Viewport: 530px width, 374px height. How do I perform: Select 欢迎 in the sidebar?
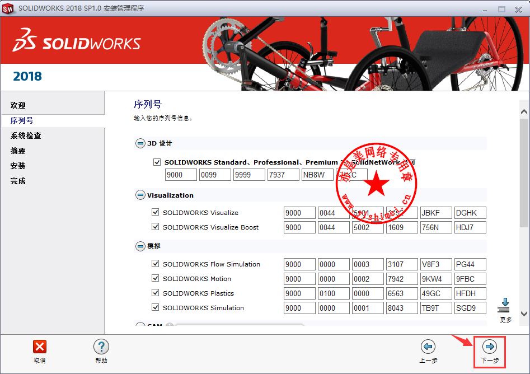[18, 105]
